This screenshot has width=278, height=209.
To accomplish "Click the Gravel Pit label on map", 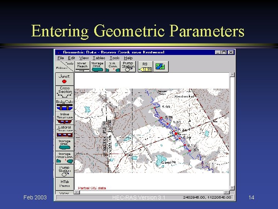I will coord(169,163).
